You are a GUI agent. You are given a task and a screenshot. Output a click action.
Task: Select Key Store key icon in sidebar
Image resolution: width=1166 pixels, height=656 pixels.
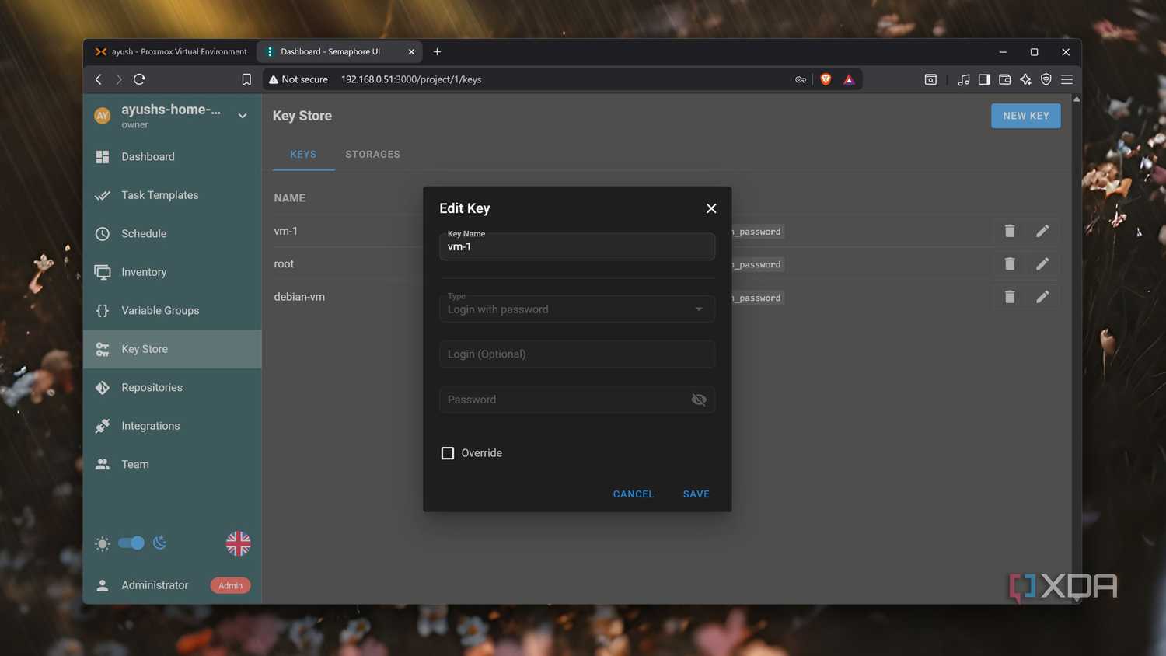point(103,349)
